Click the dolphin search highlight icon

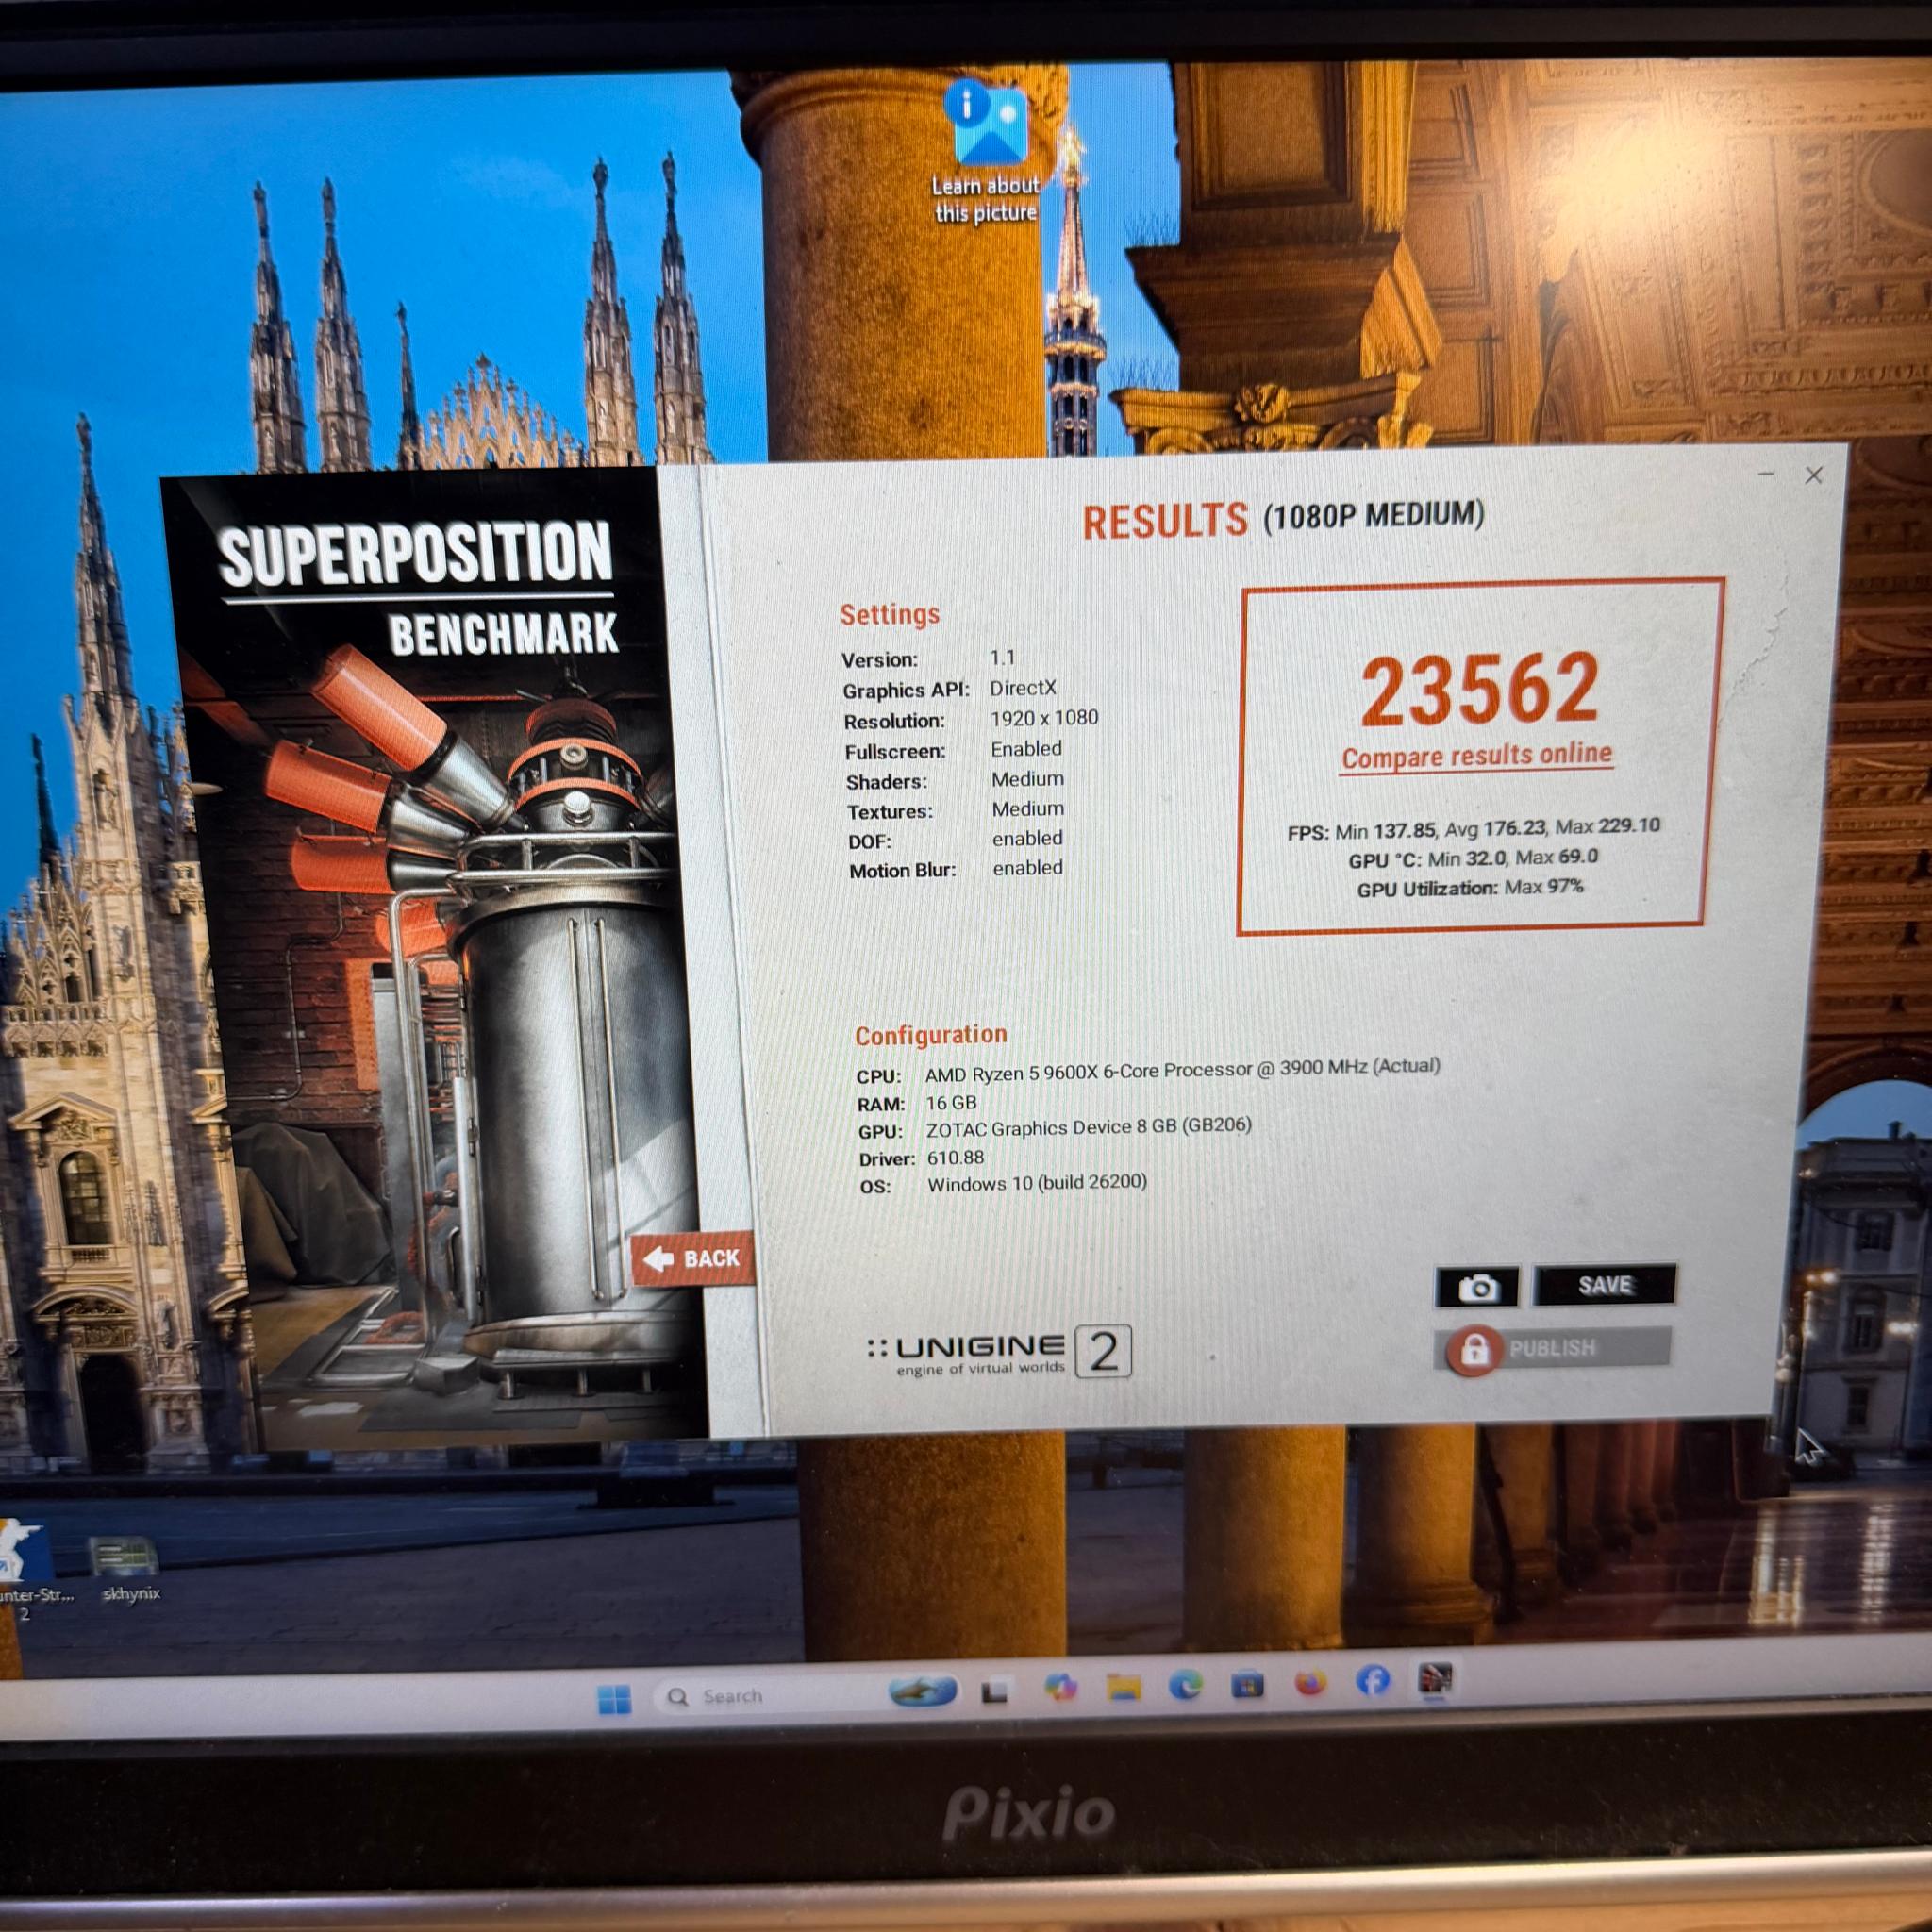[922, 1691]
